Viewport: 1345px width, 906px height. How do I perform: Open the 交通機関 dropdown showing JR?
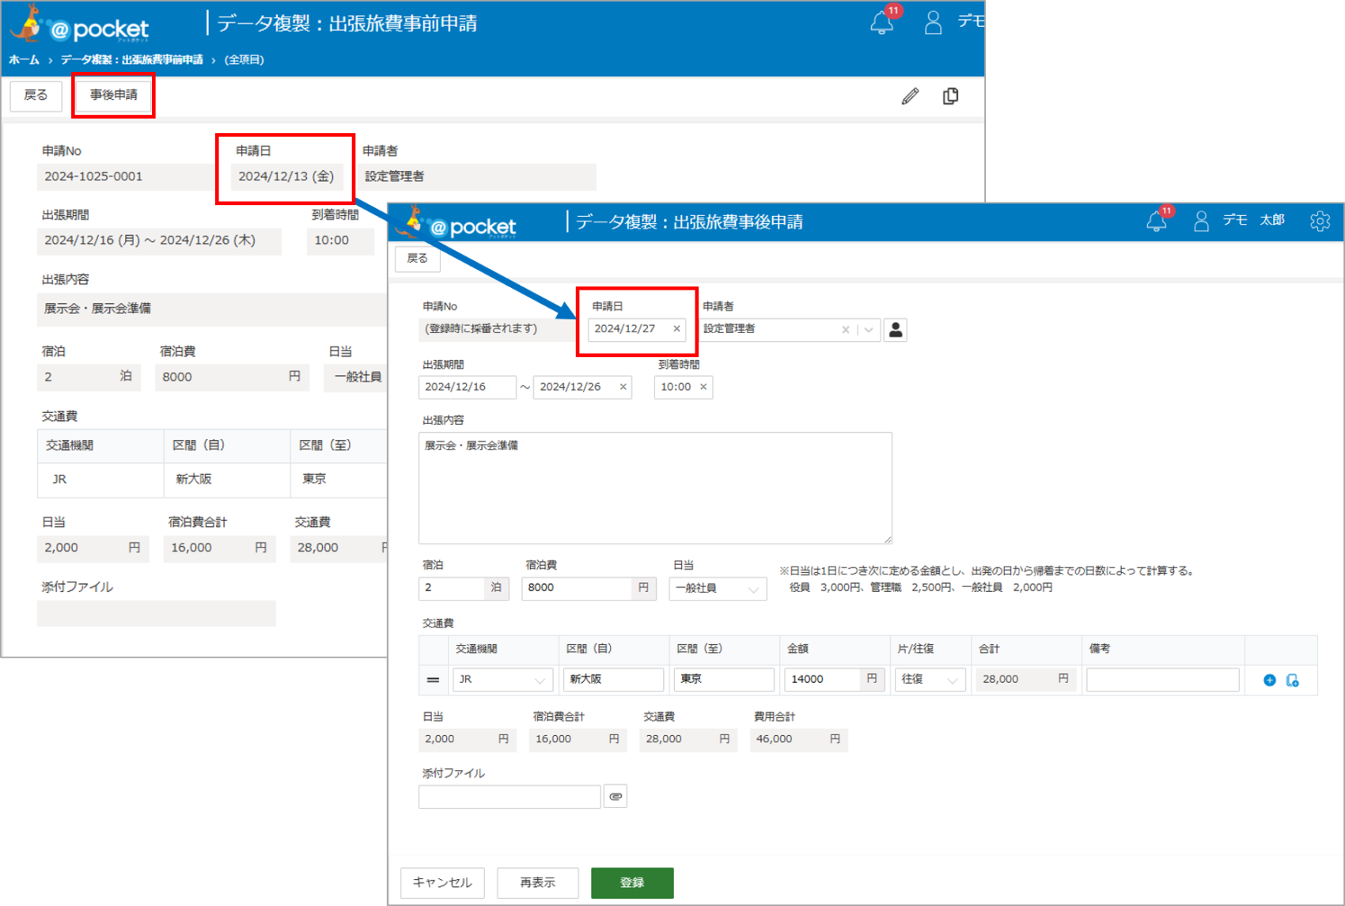click(502, 680)
